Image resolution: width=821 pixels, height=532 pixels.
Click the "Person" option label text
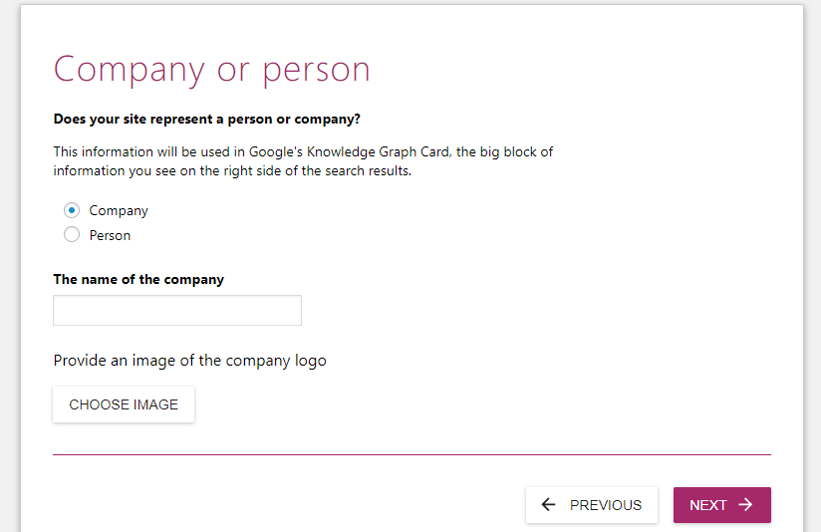click(110, 235)
